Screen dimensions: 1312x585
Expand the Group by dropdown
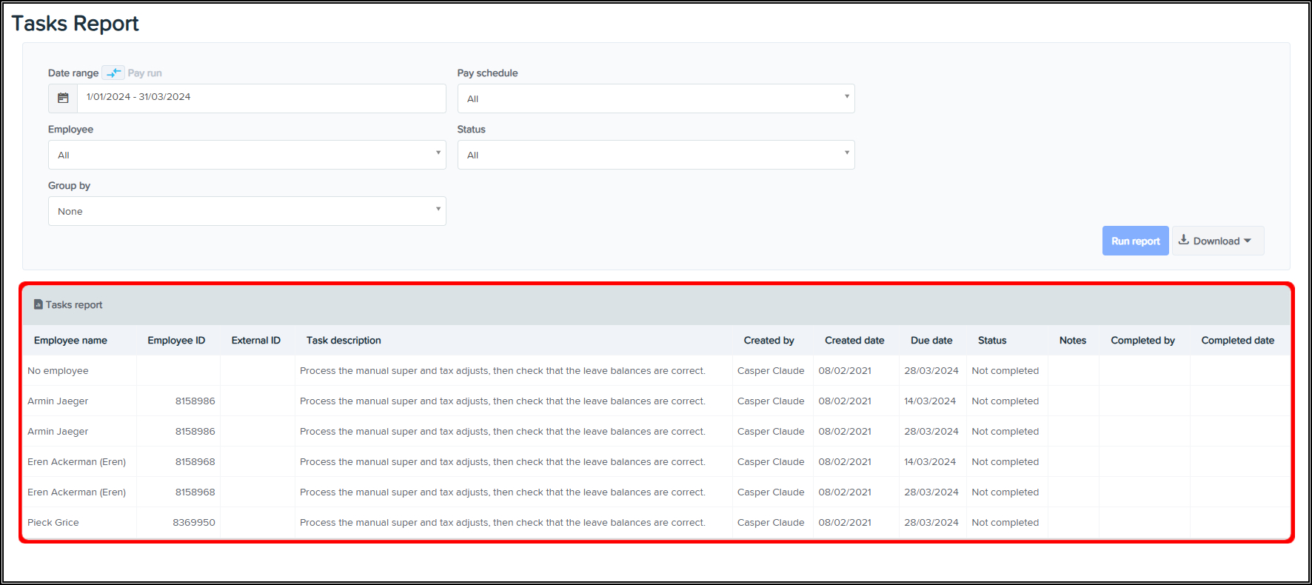[x=247, y=211]
